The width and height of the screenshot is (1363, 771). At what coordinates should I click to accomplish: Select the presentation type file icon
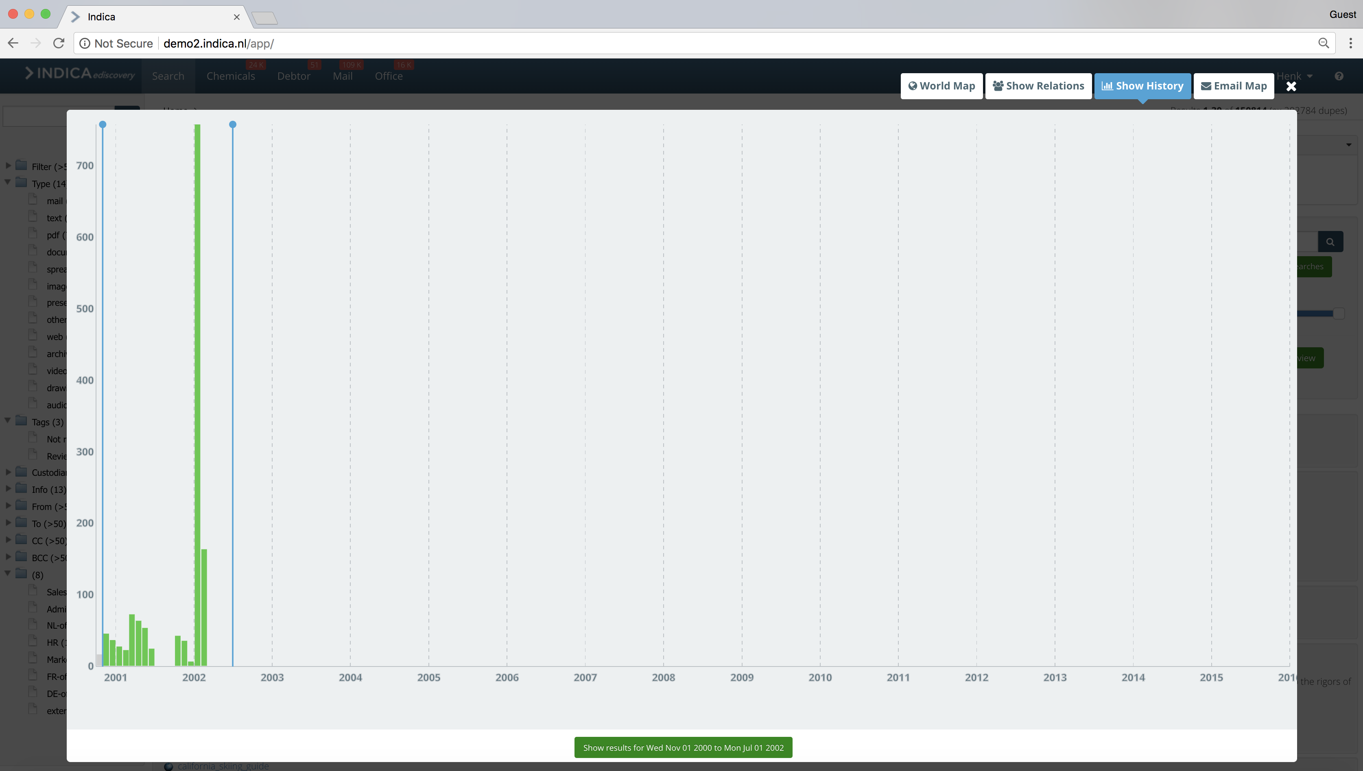[x=33, y=301]
